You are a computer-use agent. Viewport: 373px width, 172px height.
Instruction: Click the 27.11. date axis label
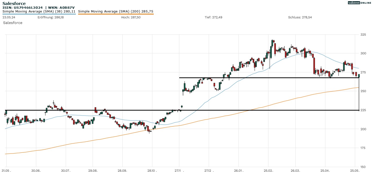(x=179, y=170)
